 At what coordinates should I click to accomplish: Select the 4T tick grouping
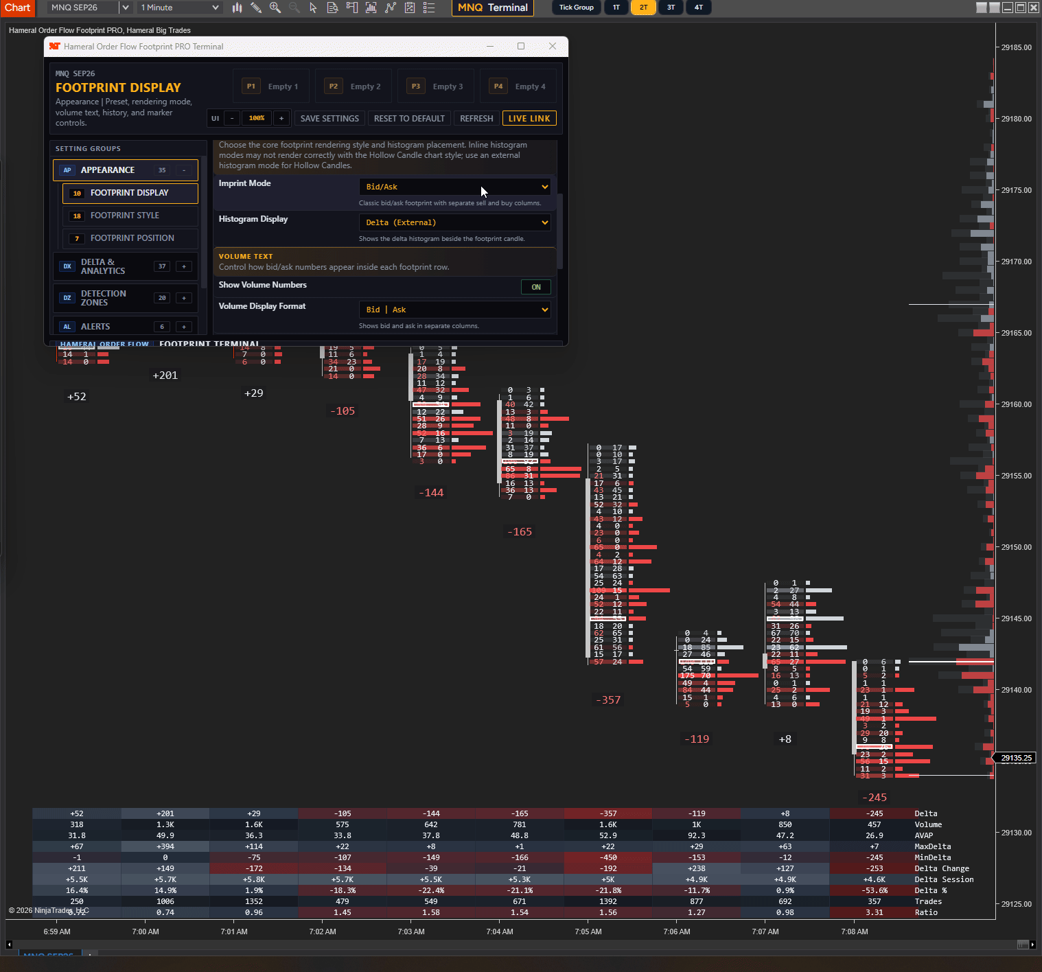[x=699, y=8]
